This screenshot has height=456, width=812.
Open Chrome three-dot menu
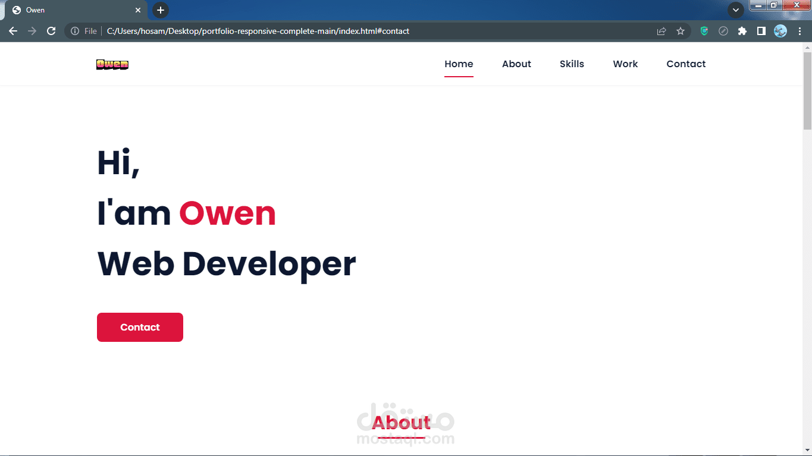(x=800, y=31)
